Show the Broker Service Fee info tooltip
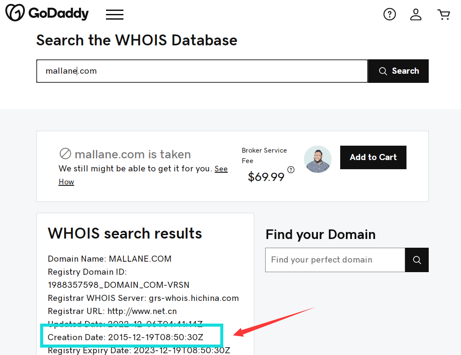The image size is (461, 355). pos(291,170)
